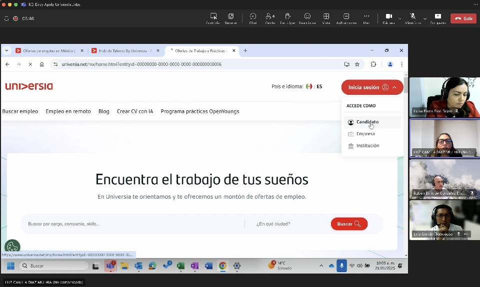Screen dimensions: 480x287
Task: Select Candidato under Accede como
Action: [x=372, y=122]
